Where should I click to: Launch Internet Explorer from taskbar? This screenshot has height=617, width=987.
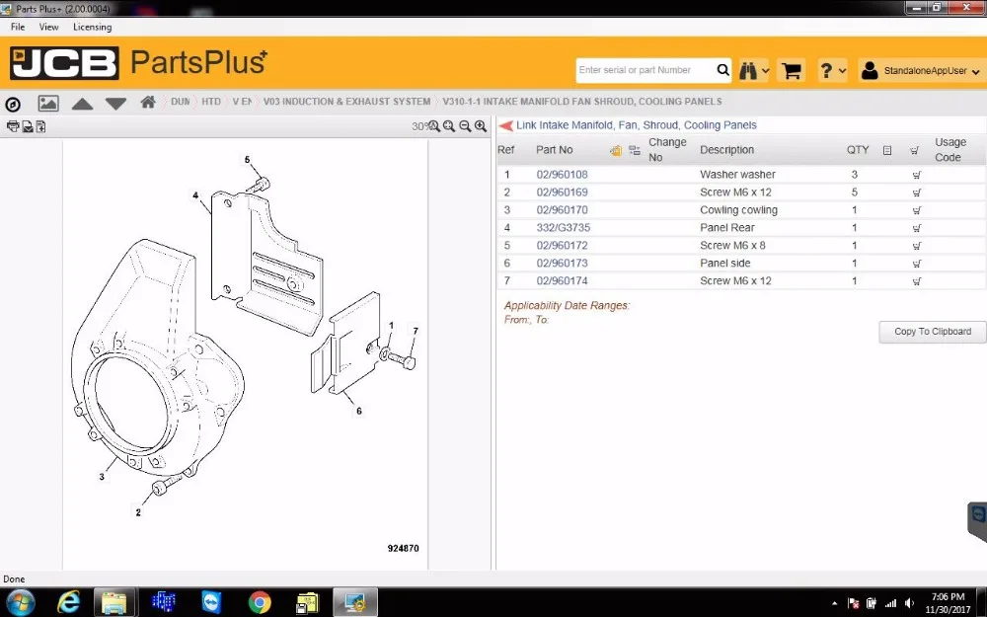[67, 602]
